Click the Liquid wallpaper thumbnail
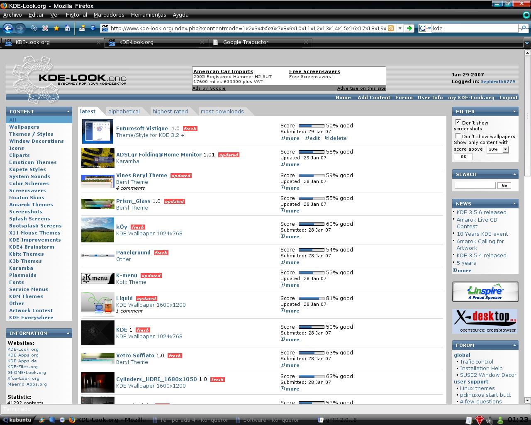The width and height of the screenshot is (531, 425). tap(97, 304)
